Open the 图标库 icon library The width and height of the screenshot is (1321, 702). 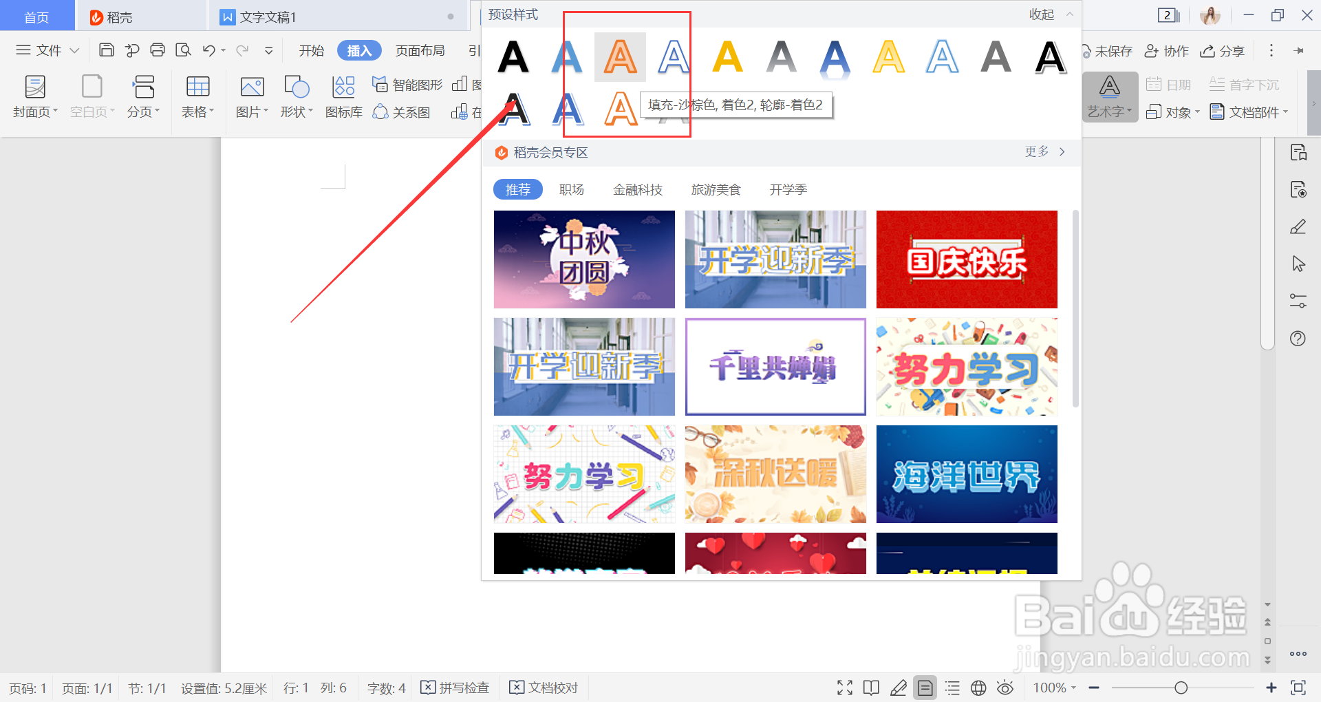[343, 96]
